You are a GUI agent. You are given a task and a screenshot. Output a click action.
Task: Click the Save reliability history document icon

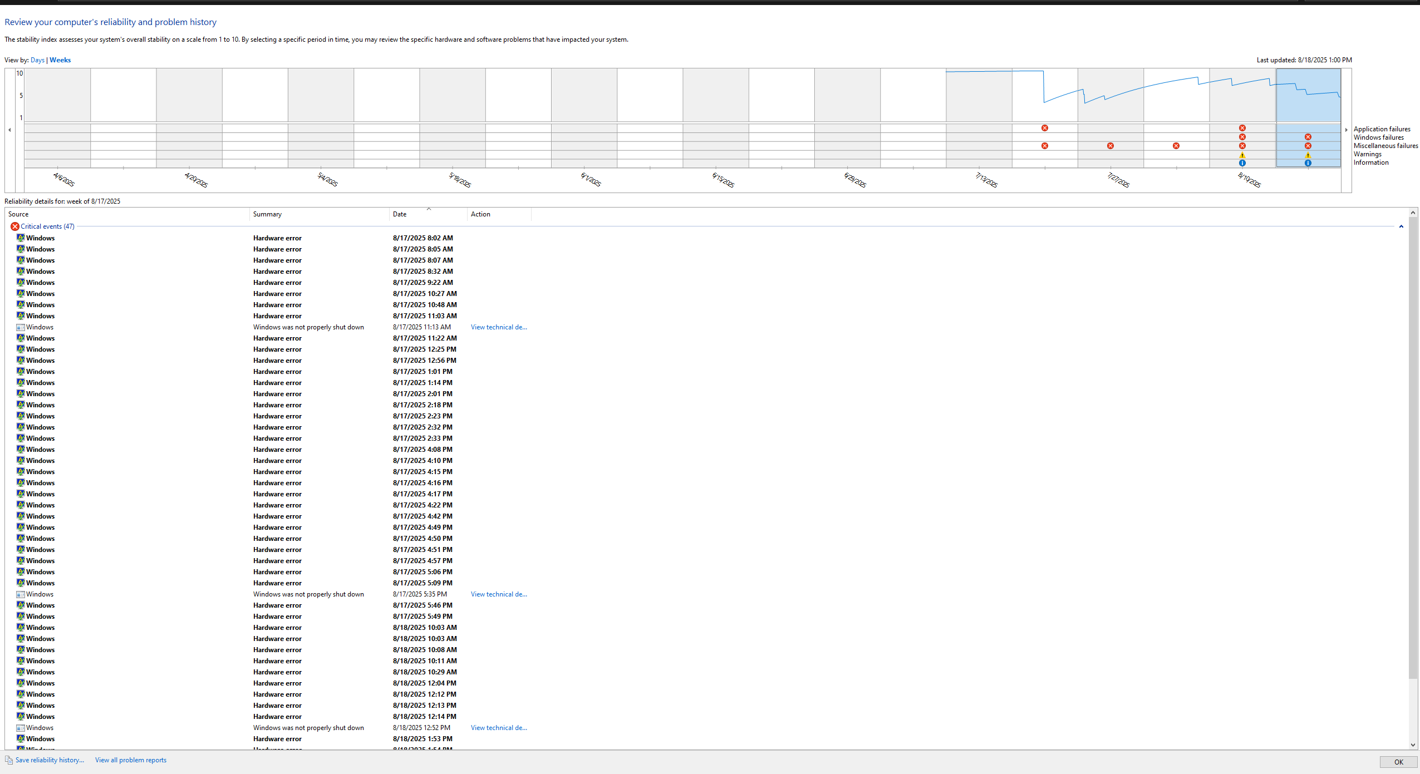9,760
